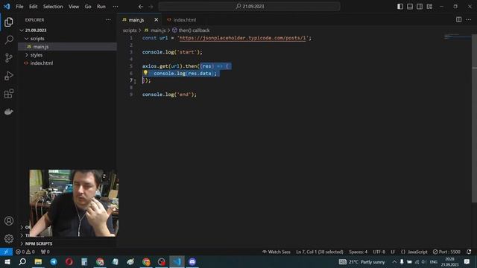Open the Edit menu
Screen dimensions: 477x268
click(33, 7)
